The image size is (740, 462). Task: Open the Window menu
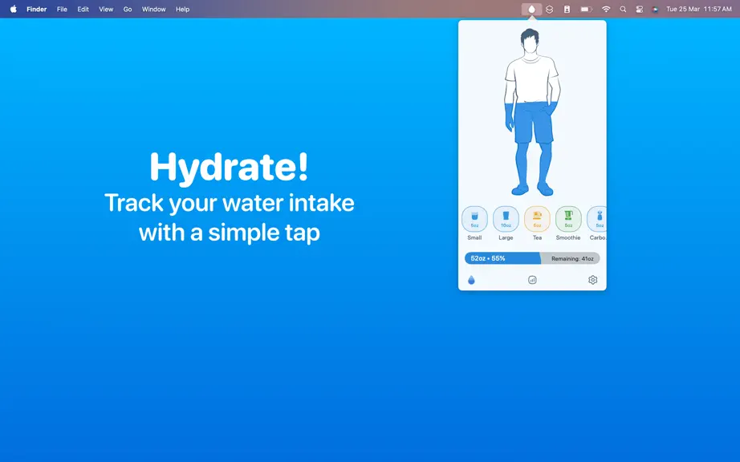click(x=154, y=9)
